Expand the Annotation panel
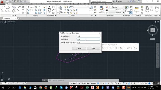Image resolution: width=161 pixels, height=90 pixels. (51, 15)
